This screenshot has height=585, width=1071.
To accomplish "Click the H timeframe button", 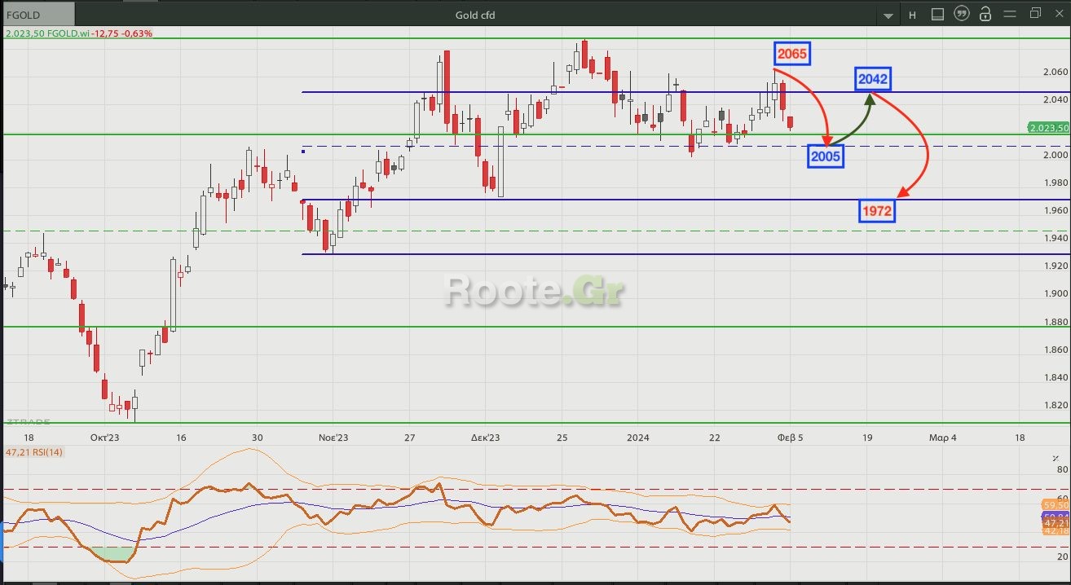I will click(912, 15).
